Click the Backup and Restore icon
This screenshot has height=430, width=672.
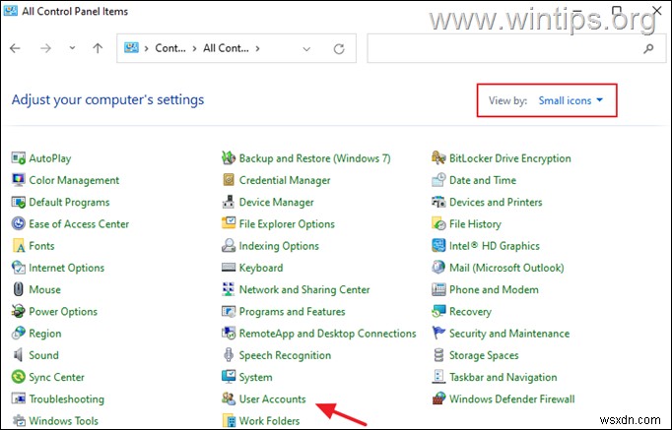[229, 158]
